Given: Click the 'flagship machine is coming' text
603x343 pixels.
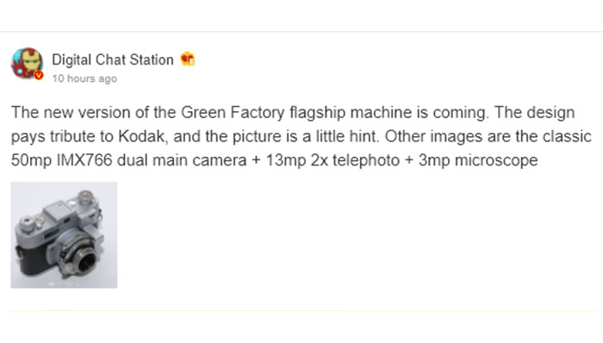Looking at the screenshot, I should [389, 113].
